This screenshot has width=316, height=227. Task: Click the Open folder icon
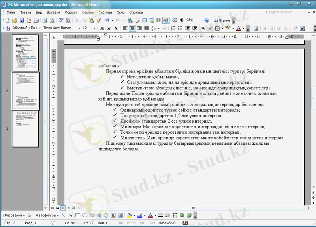click(x=15, y=20)
